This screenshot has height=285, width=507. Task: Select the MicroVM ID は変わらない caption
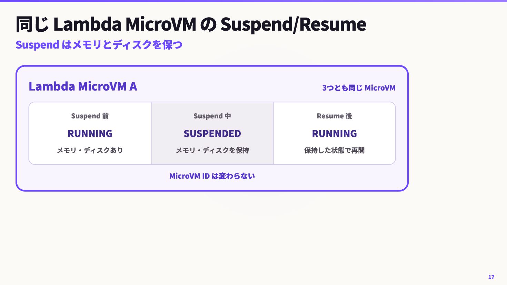pos(212,176)
